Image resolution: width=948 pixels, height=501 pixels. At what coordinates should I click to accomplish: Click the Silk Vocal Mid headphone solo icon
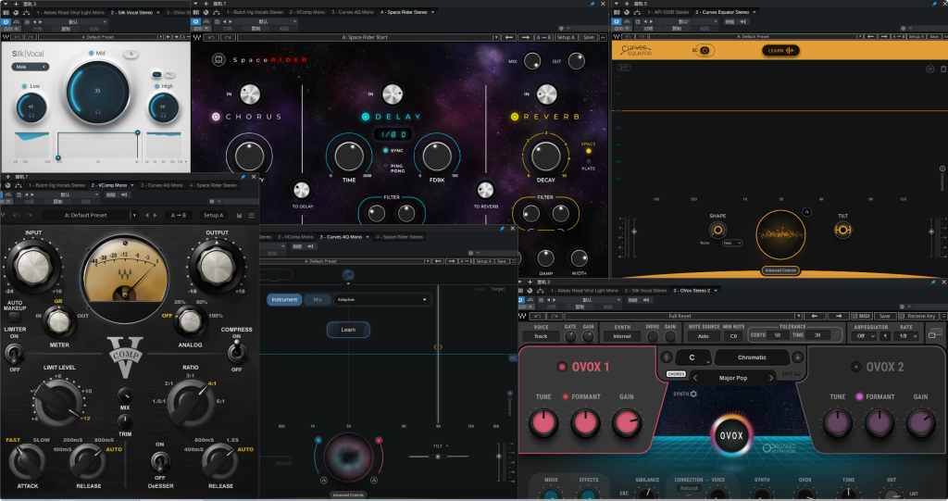coord(98,111)
